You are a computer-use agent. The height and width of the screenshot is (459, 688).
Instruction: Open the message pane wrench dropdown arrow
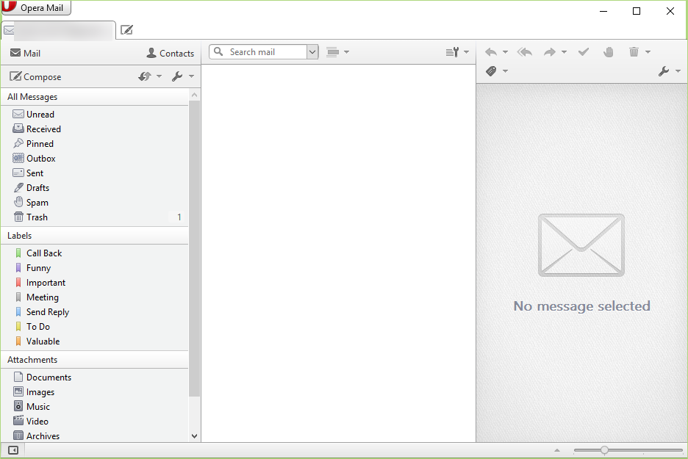point(678,71)
